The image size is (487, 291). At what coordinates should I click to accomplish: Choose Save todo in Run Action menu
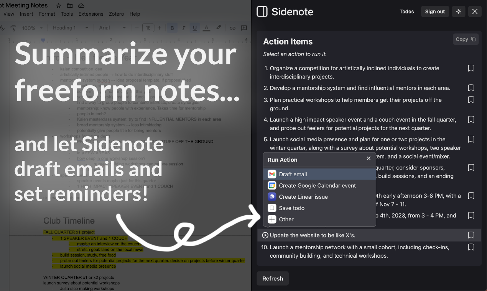[x=319, y=208]
